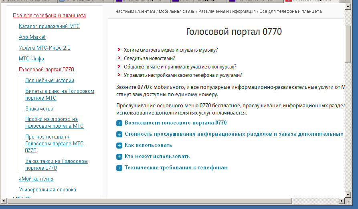Viewport: 358px width, 209px height.
Task: Open the 'Кто может использовать' section heading
Action: [x=157, y=157]
